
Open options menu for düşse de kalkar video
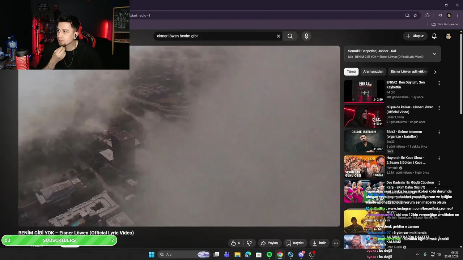[x=439, y=108]
